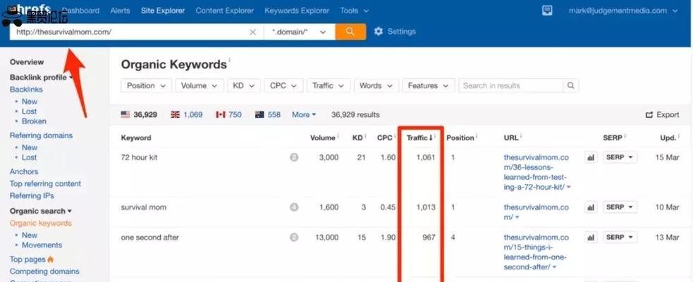Screen dimensions: 693x282
Task: Open the chart icon for the one second after row
Action: 591,238
